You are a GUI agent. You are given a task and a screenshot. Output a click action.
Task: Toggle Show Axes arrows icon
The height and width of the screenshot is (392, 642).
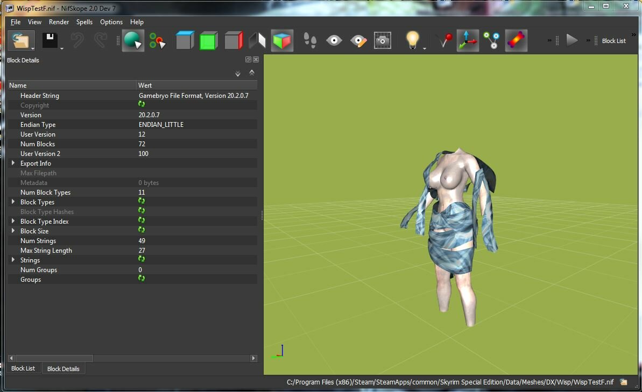(x=468, y=40)
